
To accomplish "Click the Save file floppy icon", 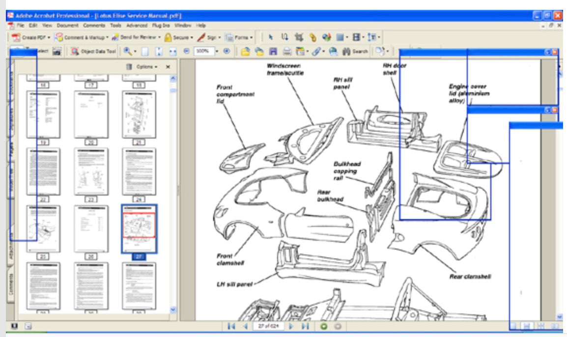I will [x=273, y=51].
